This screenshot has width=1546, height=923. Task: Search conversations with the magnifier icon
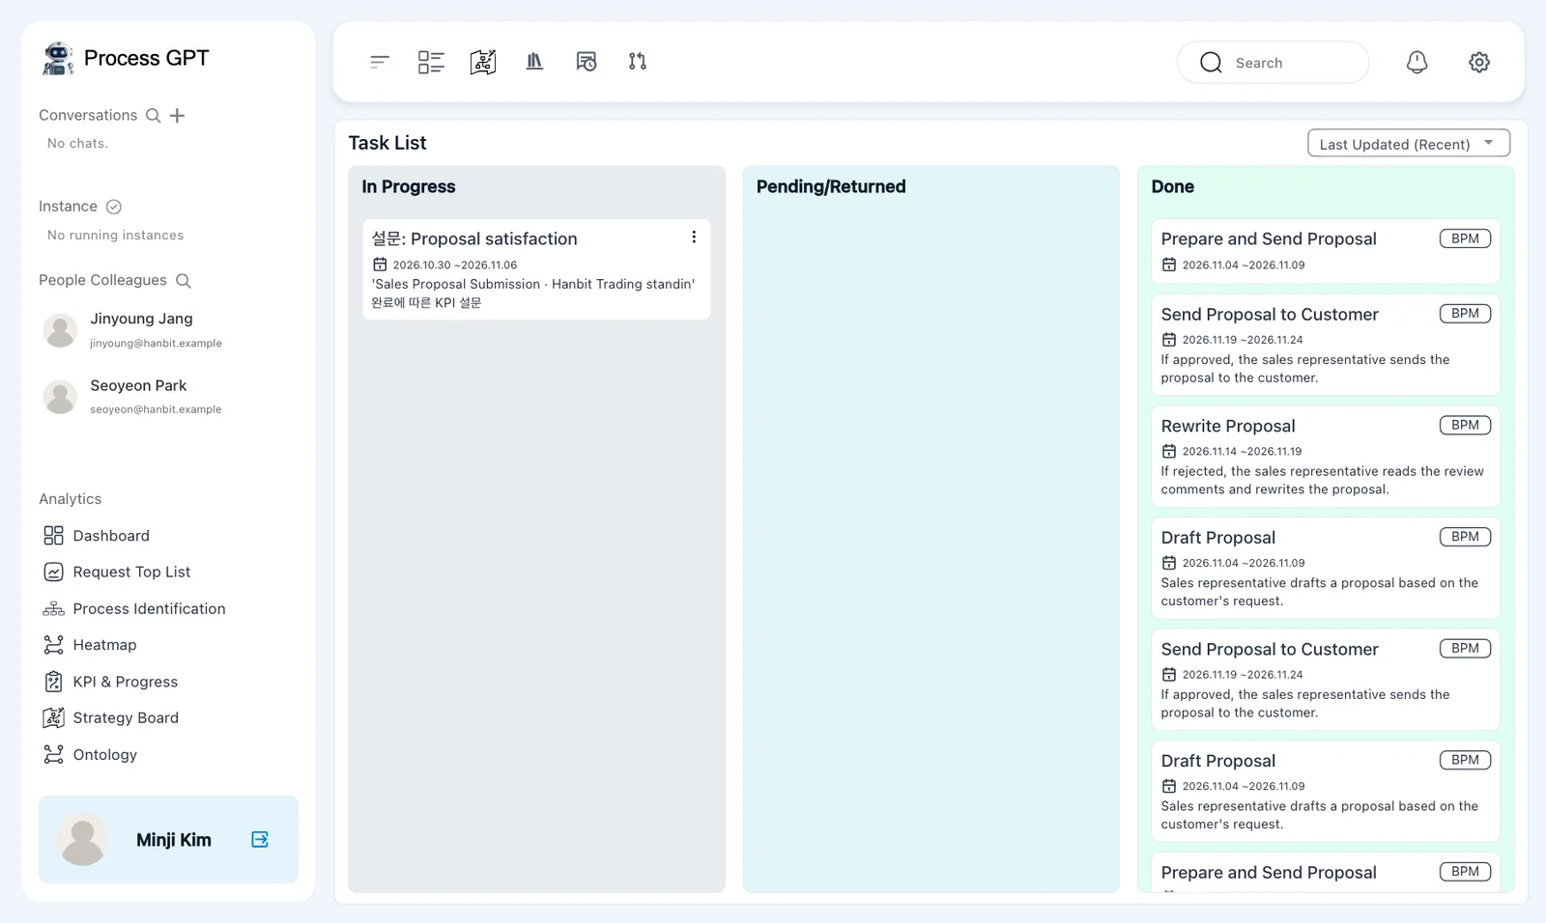pos(153,116)
